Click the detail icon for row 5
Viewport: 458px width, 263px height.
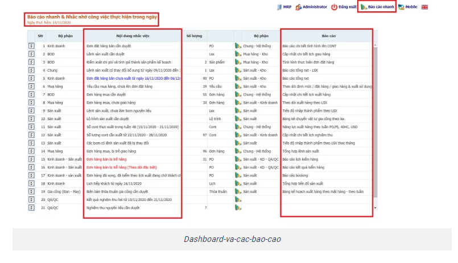(x=31, y=77)
